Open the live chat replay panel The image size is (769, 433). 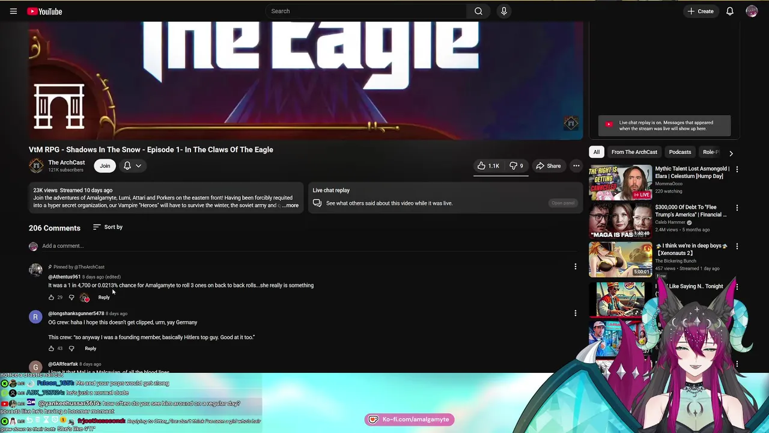coord(563,203)
